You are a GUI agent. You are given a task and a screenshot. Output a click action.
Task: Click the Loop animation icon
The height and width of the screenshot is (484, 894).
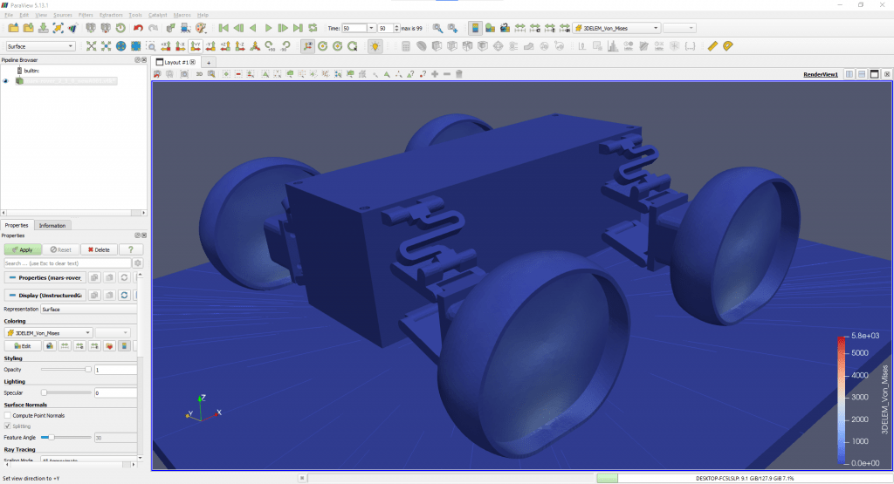point(313,28)
